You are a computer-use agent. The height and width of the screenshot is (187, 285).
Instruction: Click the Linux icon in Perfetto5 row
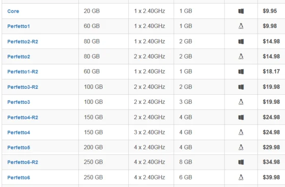(241, 147)
